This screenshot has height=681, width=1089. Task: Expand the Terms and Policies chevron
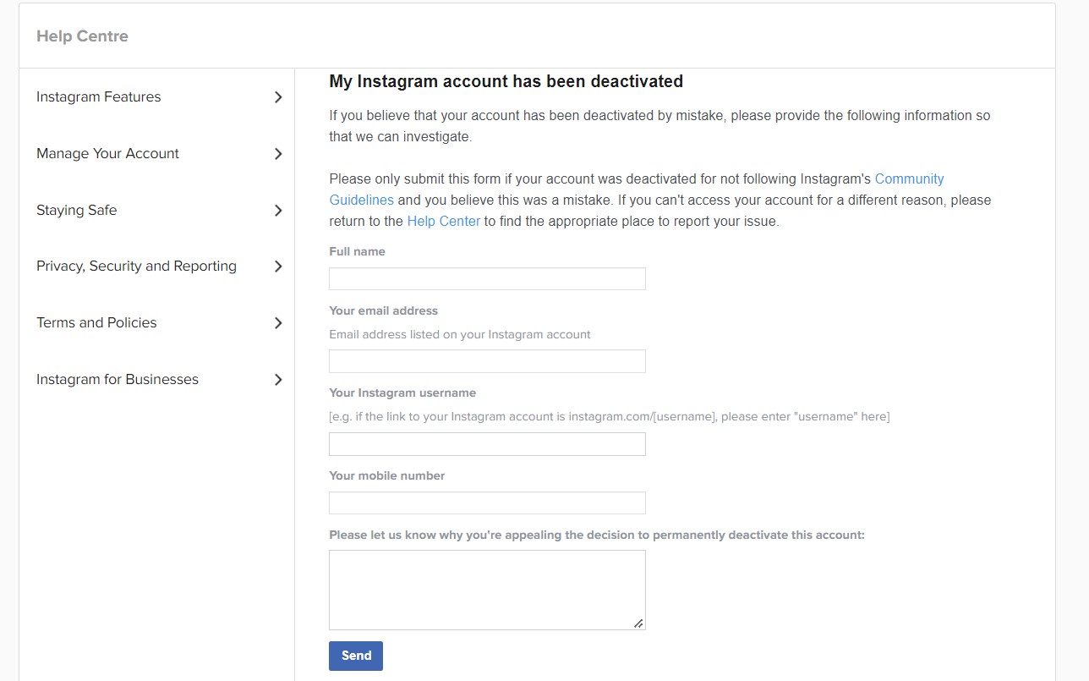[277, 322]
